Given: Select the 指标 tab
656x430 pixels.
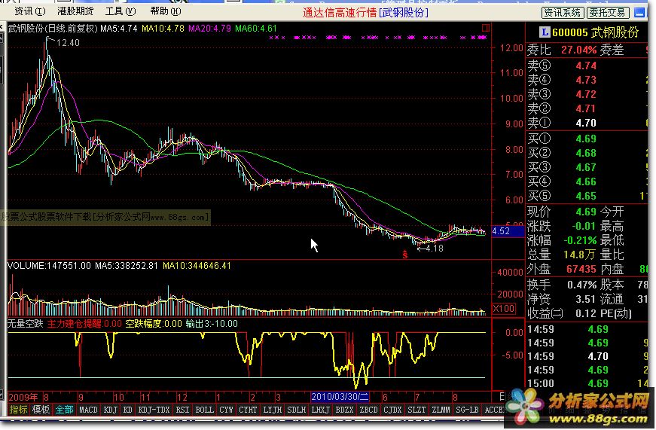Looking at the screenshot, I should tap(18, 410).
